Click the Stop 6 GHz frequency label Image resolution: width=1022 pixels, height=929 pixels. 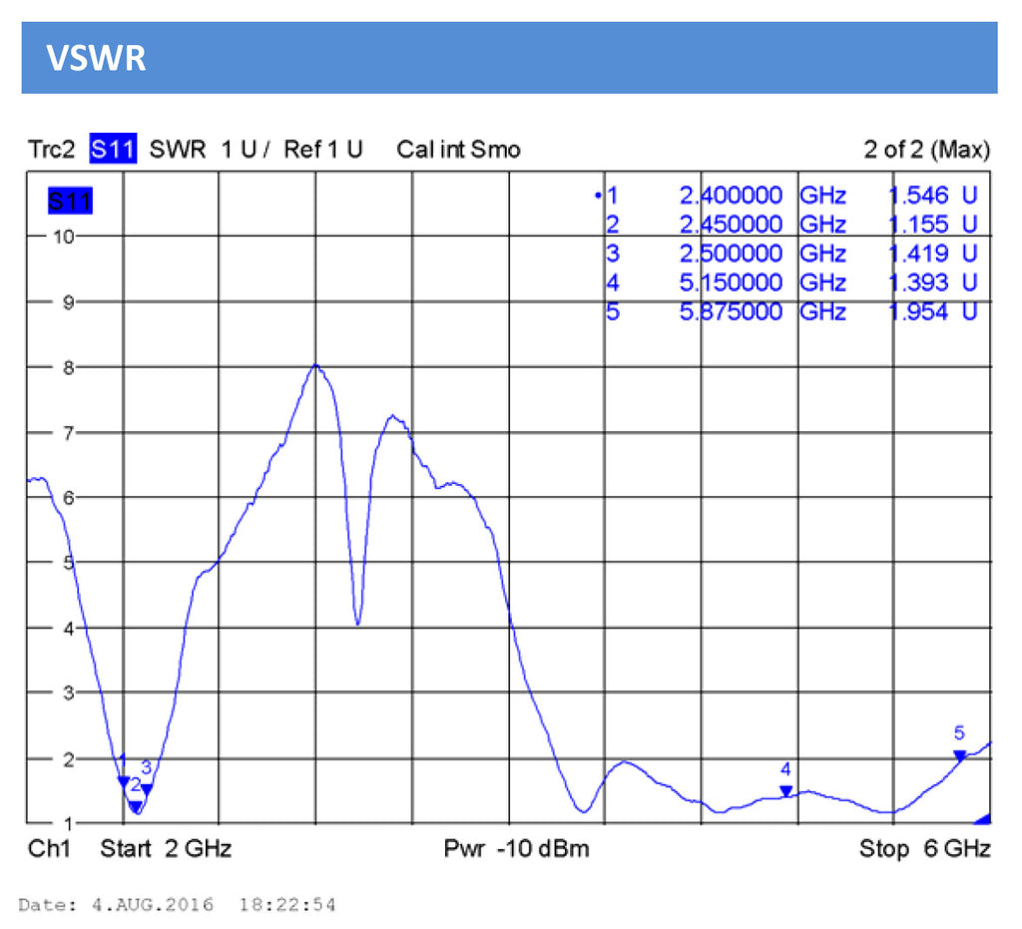pyautogui.click(x=924, y=849)
